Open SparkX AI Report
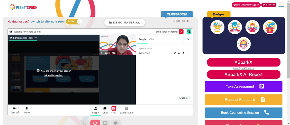The height and width of the screenshot is (125, 290). coord(244,74)
